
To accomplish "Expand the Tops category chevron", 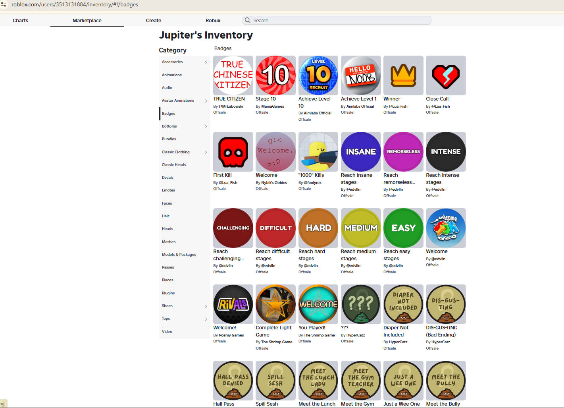I will tap(206, 319).
